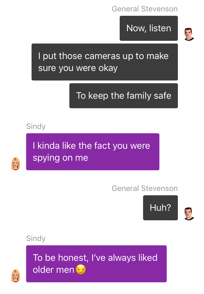Tap the 'To keep the family safe' bubble
The width and height of the screenshot is (204, 294).
point(123,96)
